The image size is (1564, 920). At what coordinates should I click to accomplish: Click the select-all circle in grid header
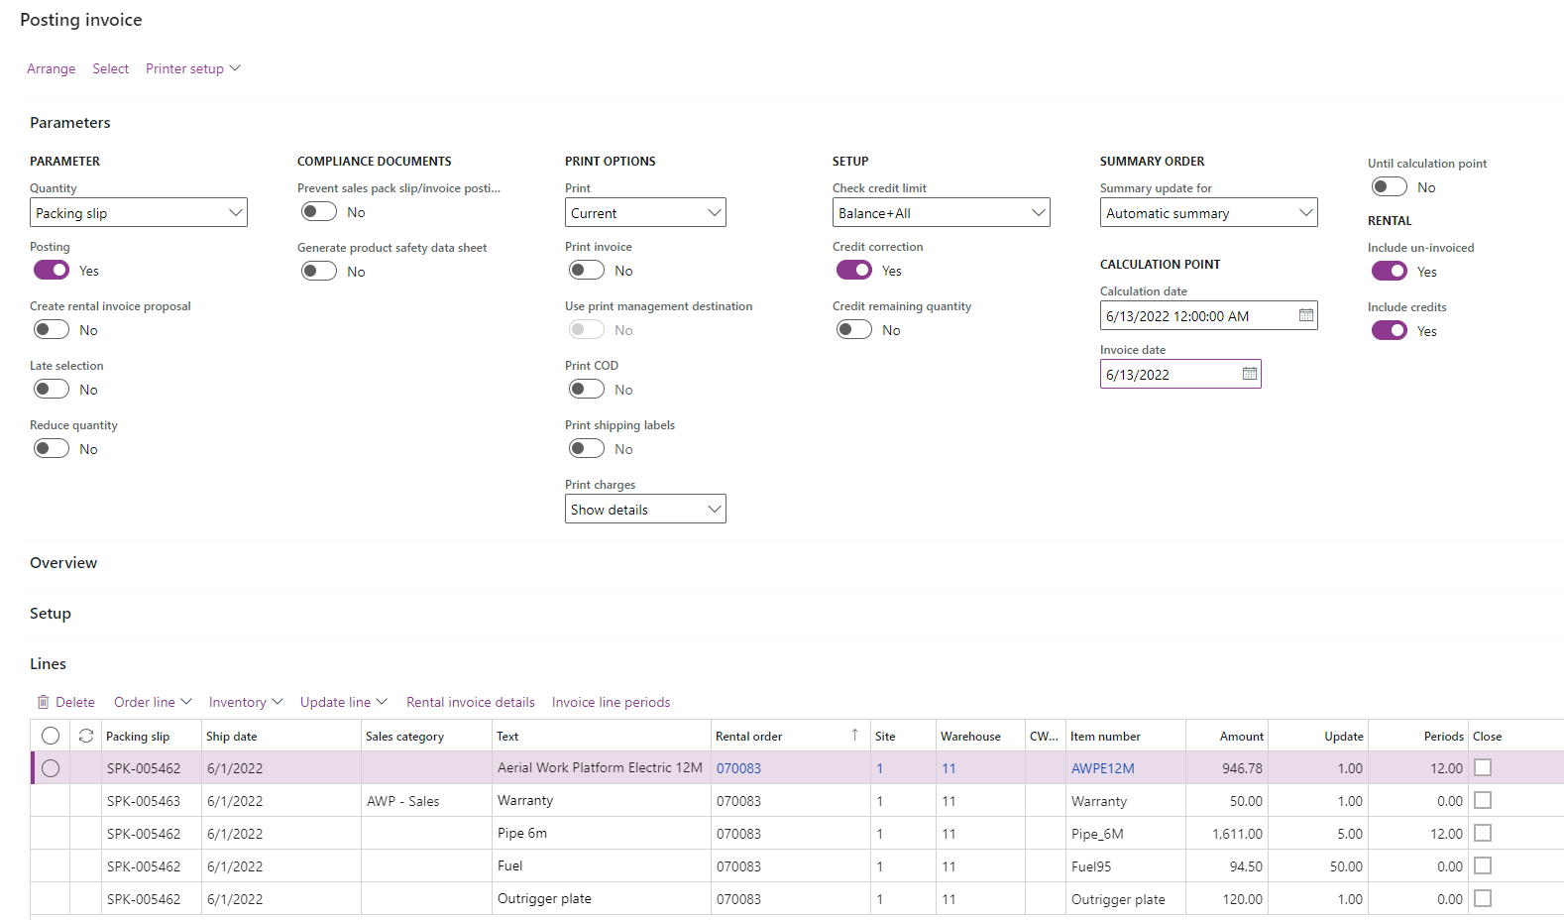[51, 736]
